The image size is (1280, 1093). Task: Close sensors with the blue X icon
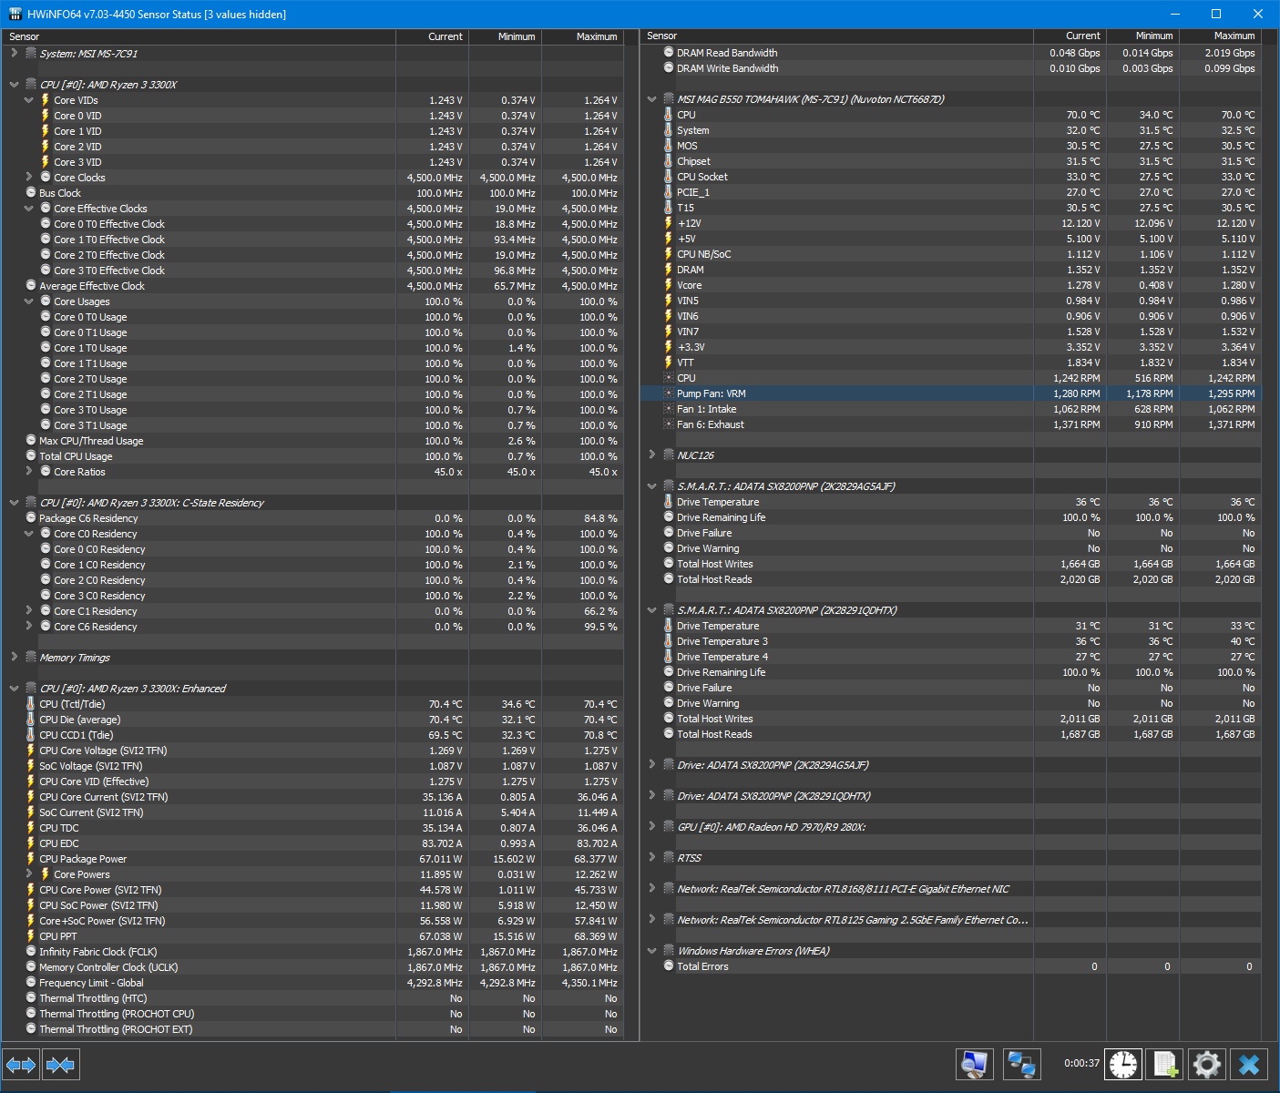coord(1249,1064)
